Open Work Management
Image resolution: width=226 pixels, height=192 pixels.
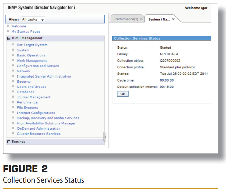(32, 61)
